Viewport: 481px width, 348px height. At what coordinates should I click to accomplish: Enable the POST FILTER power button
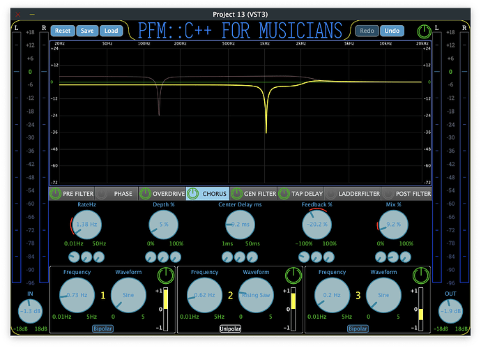[x=388, y=194]
